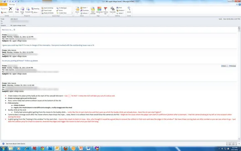
Task: Expand the Quick Steps gallery
Action: click(x=72, y=13)
